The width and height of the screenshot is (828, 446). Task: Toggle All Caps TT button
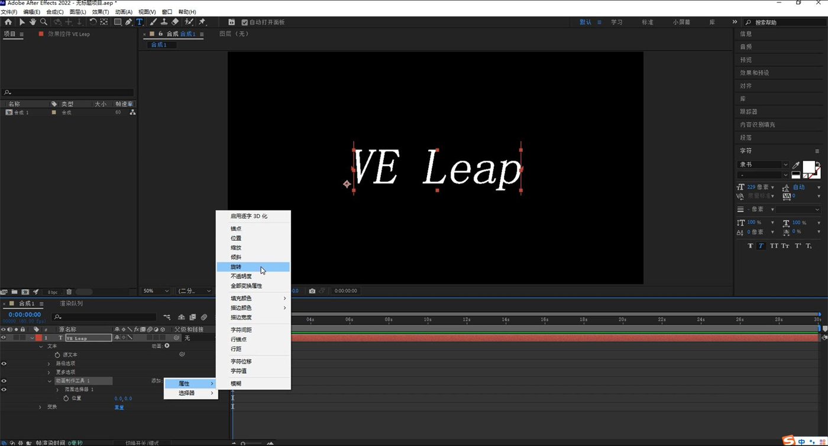click(774, 246)
